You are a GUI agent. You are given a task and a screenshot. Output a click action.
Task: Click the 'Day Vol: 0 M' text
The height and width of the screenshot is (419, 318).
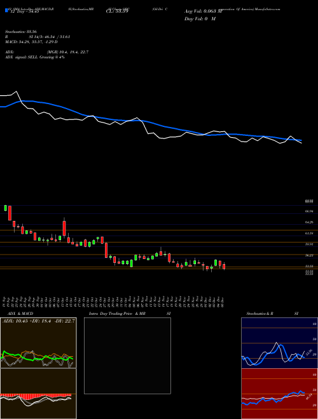tap(200, 19)
